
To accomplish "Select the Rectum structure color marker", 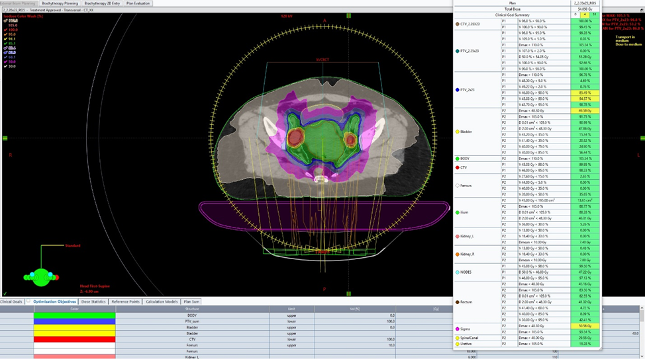I will click(456, 301).
